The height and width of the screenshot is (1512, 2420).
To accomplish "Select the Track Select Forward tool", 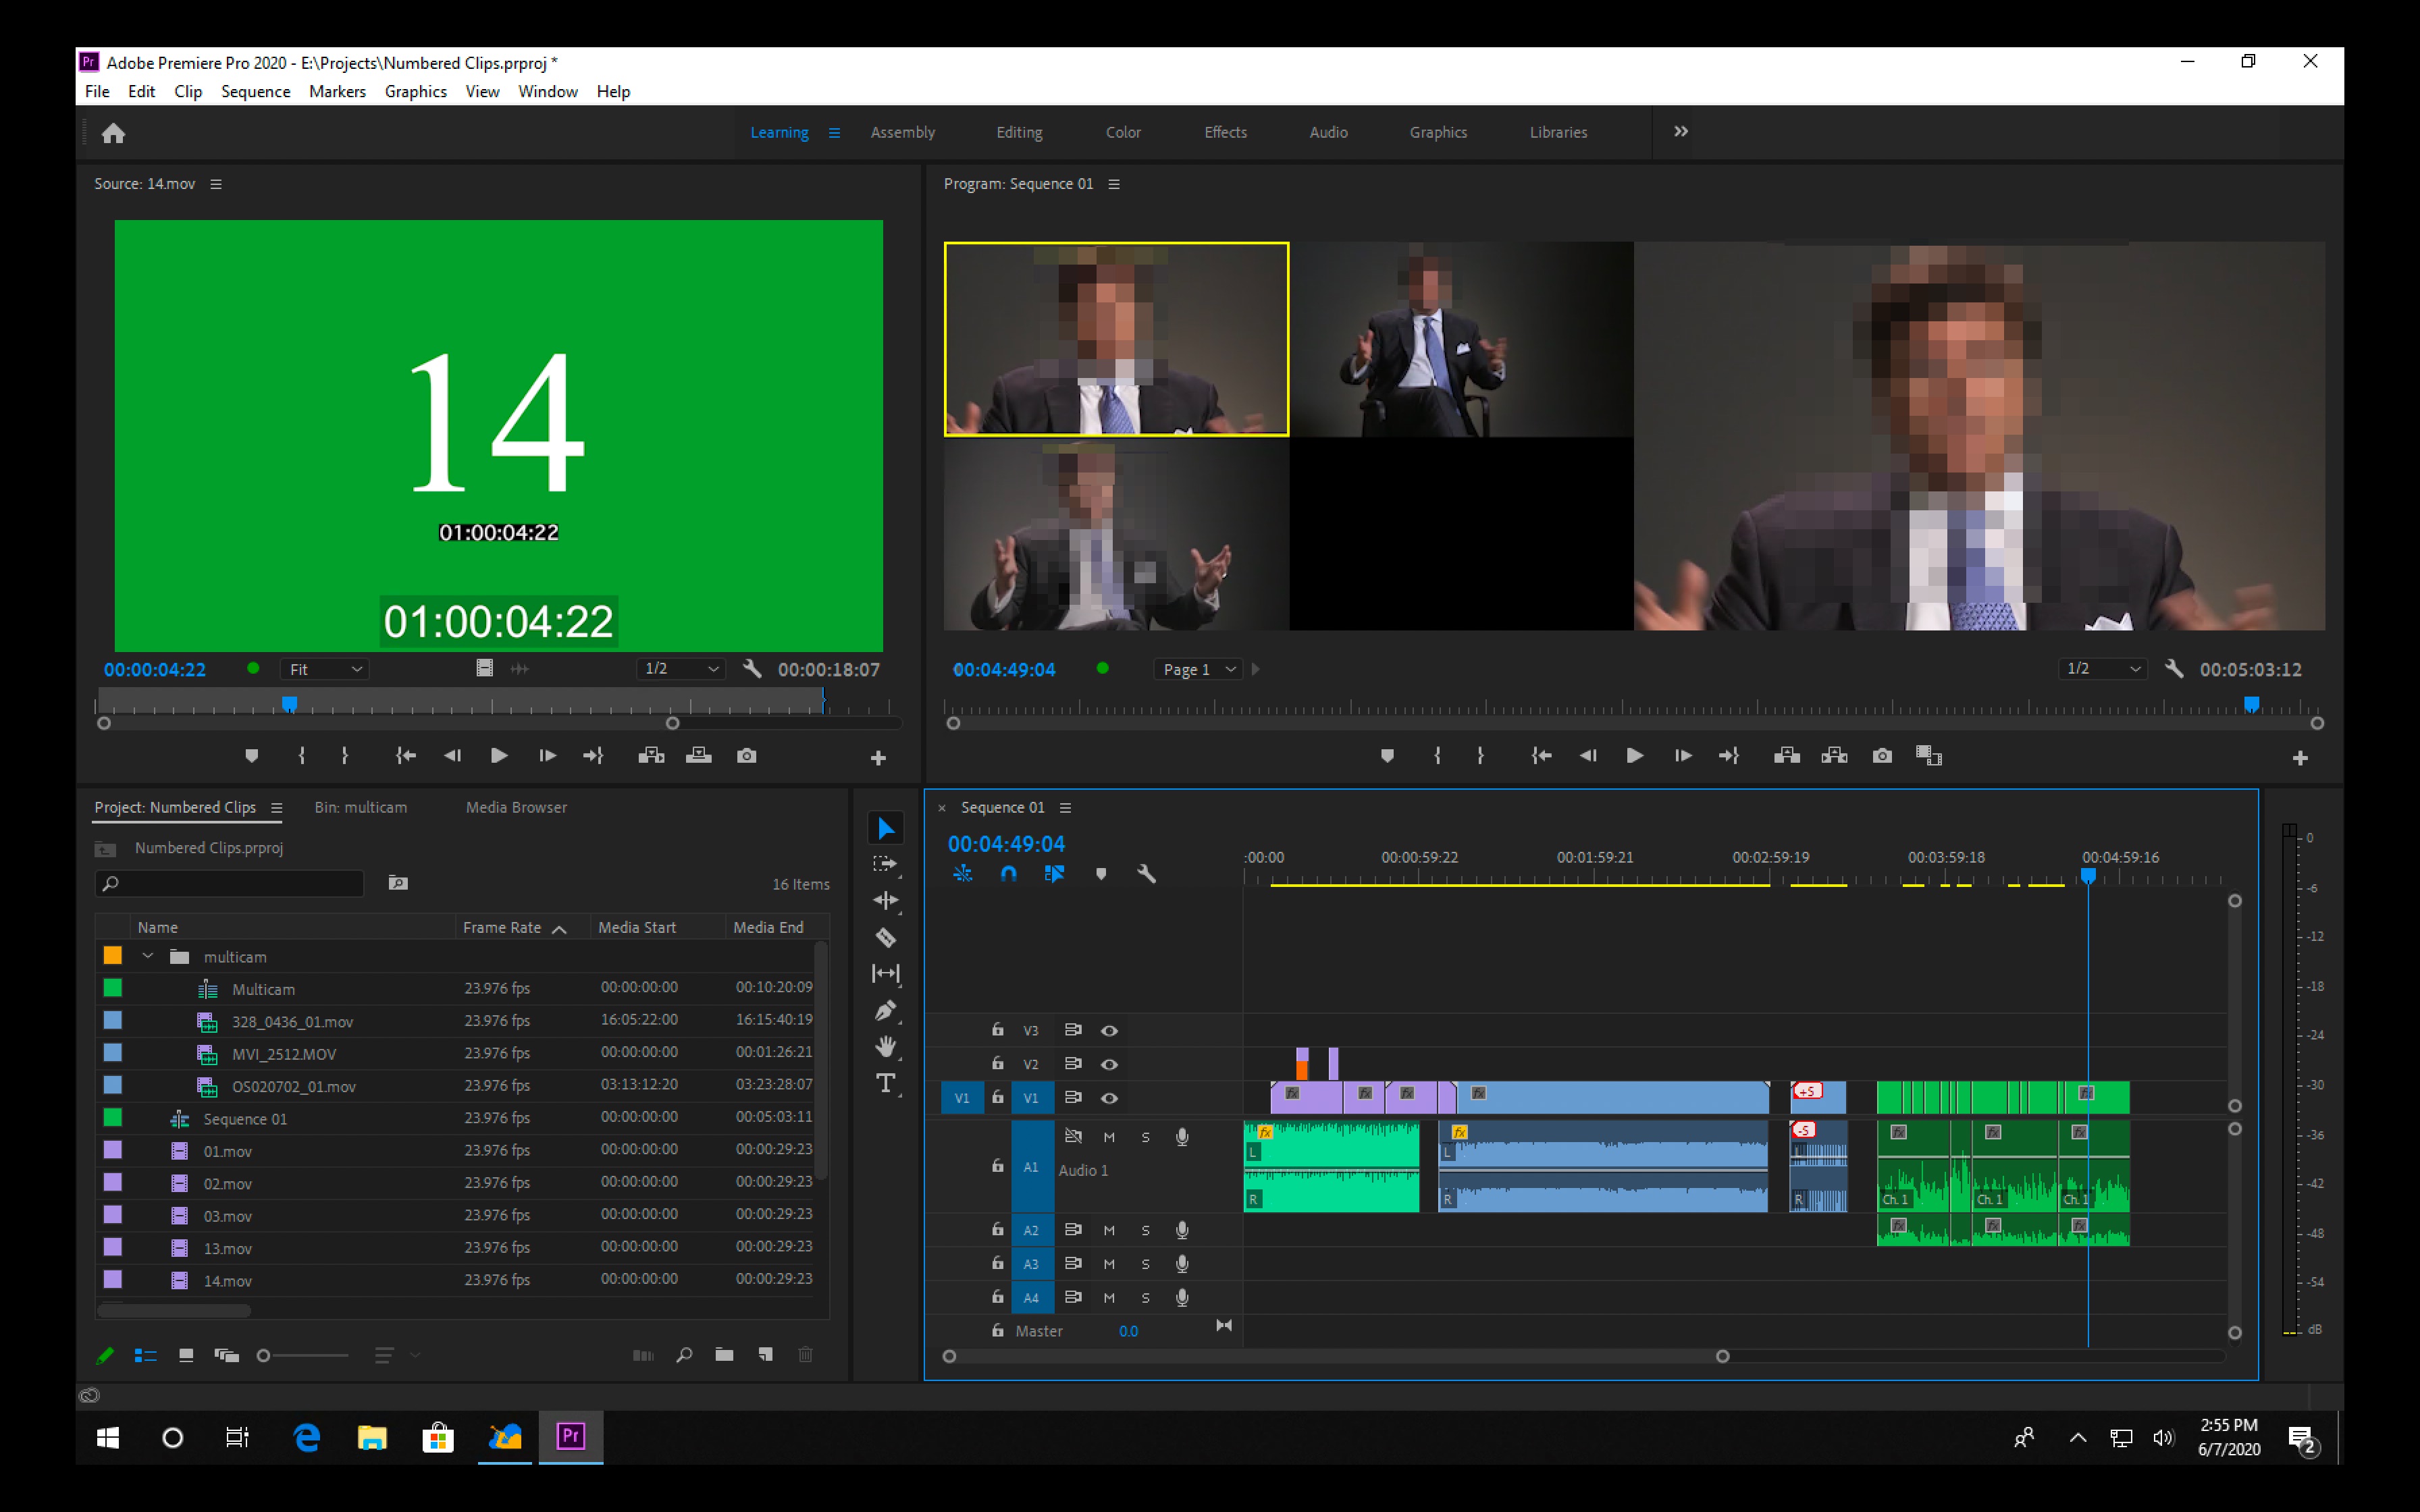I will (x=886, y=864).
